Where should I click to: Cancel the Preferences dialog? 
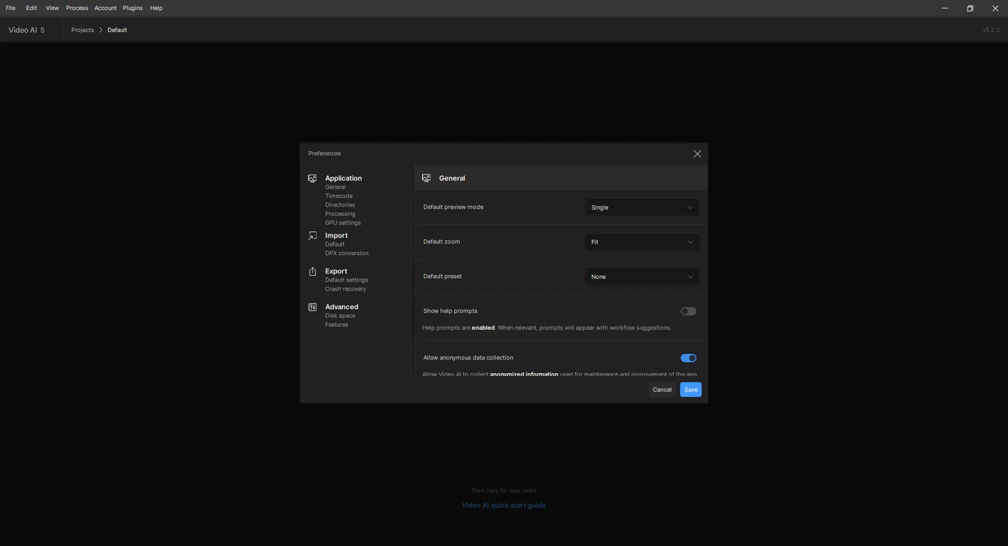tap(661, 390)
